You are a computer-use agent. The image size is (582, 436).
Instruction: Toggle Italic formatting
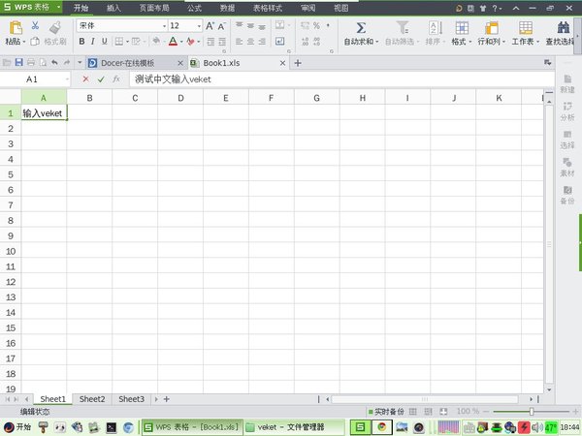93,41
